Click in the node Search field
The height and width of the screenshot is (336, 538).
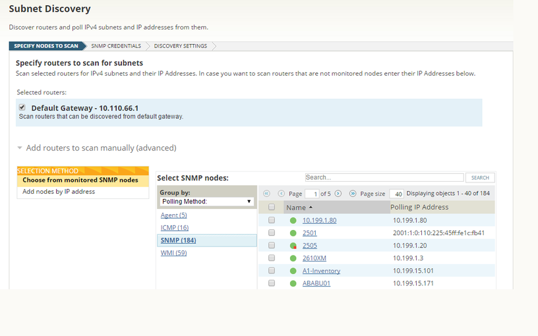[384, 177]
